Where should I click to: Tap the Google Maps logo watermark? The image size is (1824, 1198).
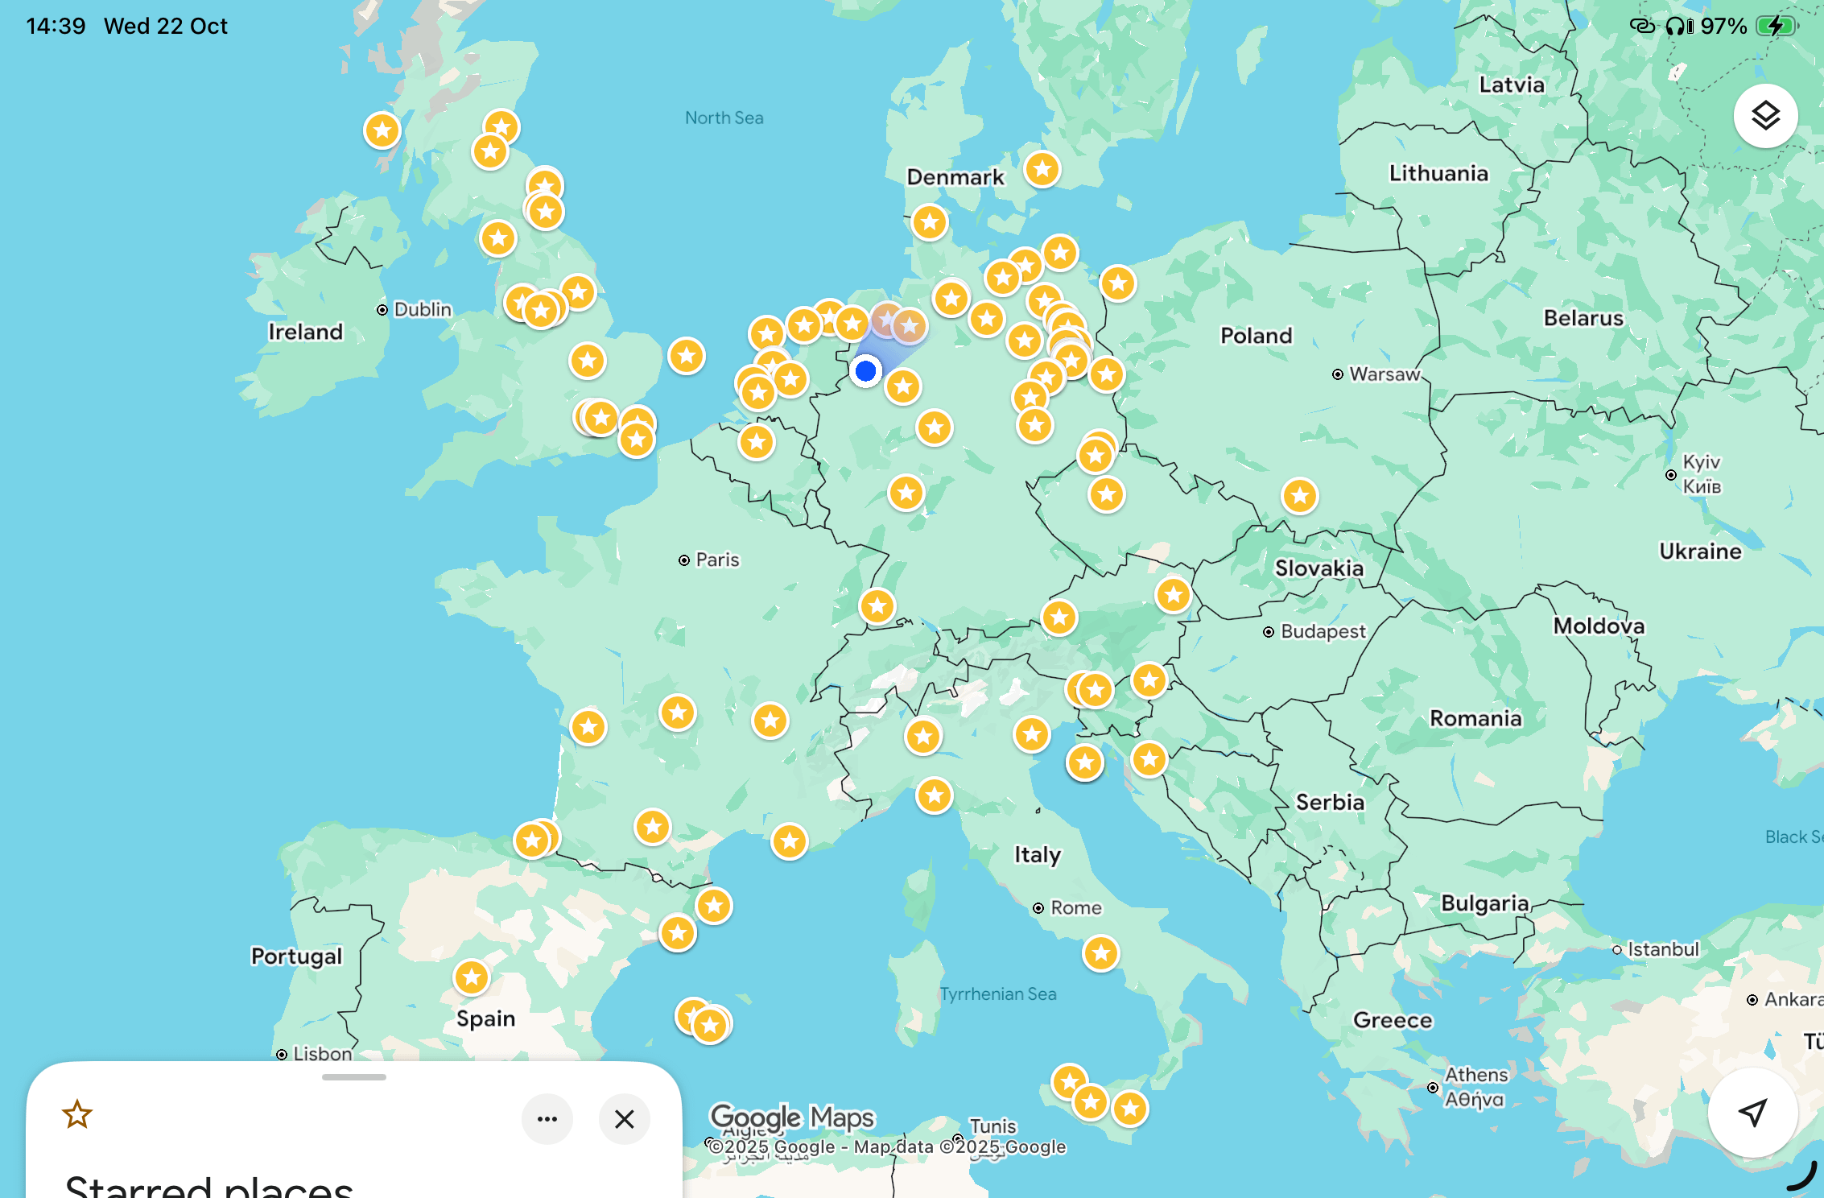click(791, 1117)
